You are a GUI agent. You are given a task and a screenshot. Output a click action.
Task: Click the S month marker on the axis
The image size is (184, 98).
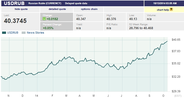point(149,96)
